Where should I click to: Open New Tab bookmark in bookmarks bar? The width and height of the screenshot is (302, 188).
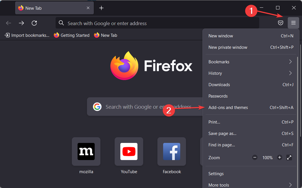pos(106,35)
